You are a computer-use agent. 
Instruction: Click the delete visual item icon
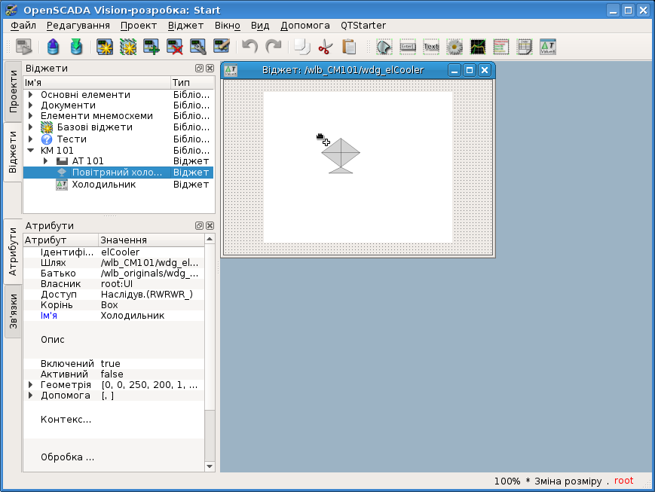tap(176, 47)
